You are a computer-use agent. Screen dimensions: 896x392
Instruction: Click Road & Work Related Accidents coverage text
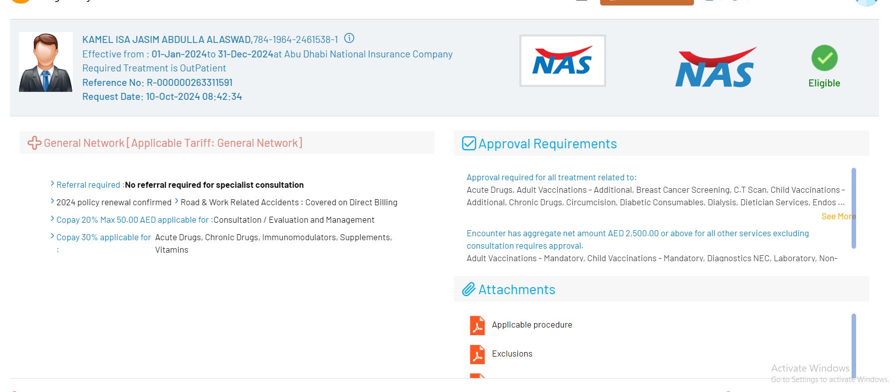289,202
